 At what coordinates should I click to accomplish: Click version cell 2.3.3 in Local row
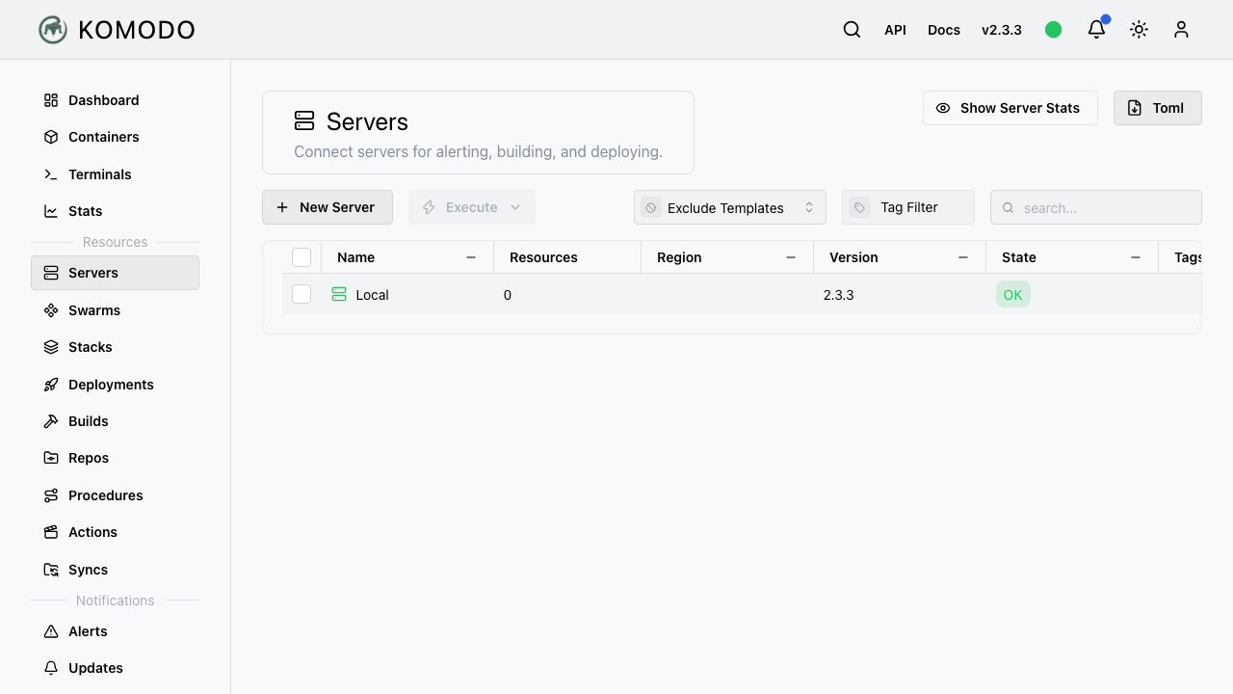click(x=839, y=295)
